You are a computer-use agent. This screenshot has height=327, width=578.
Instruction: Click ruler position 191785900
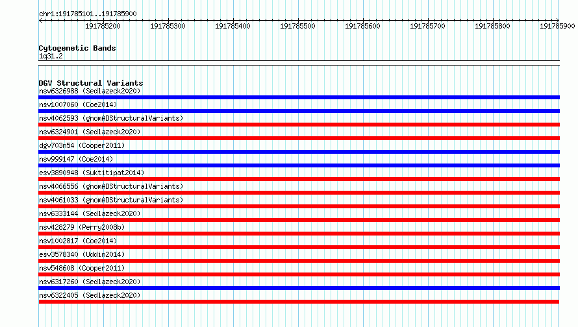point(557,26)
